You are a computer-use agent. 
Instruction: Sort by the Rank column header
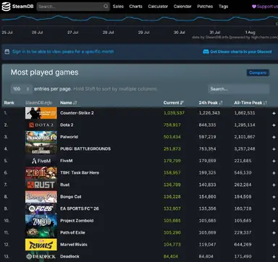point(9,103)
